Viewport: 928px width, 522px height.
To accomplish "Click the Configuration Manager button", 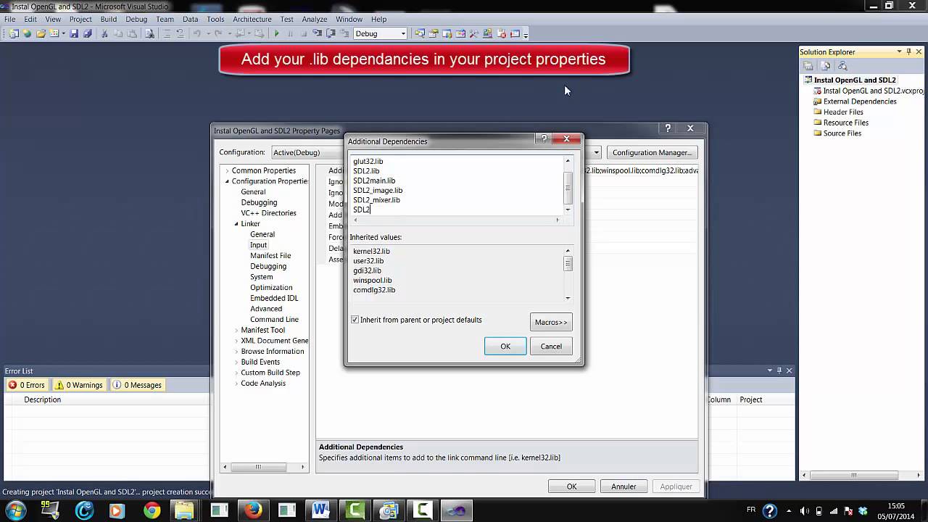I will pos(652,152).
